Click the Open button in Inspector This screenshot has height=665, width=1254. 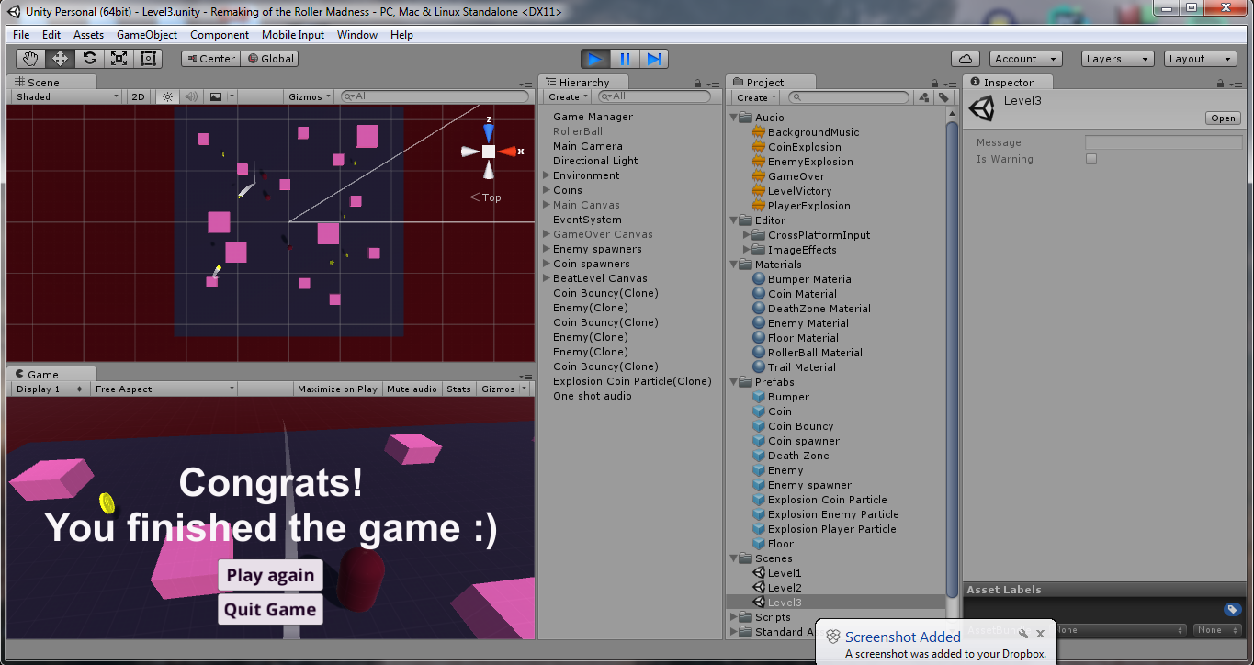coord(1224,118)
